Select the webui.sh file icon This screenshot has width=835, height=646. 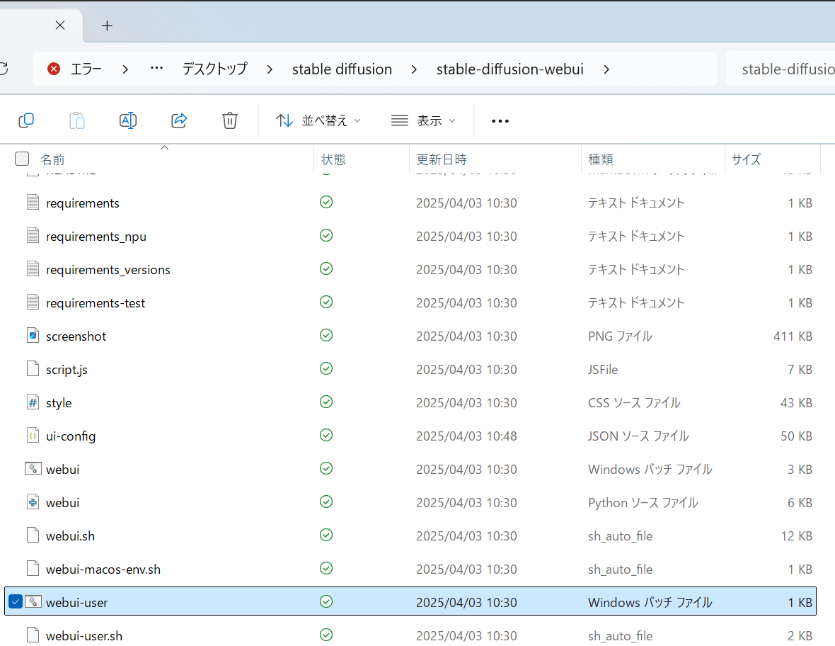[33, 535]
